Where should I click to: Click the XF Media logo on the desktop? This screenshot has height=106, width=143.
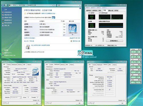85,53
